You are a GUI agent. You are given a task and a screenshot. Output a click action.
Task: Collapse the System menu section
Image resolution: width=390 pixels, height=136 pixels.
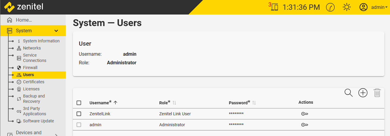(56, 31)
